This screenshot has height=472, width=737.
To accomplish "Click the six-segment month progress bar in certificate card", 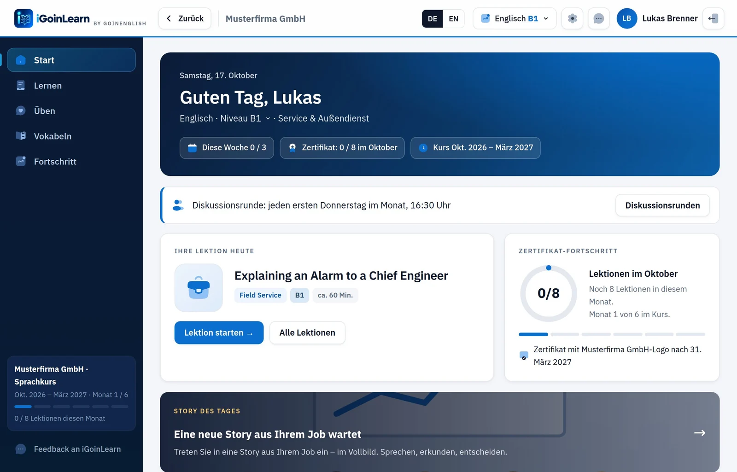I will [612, 334].
